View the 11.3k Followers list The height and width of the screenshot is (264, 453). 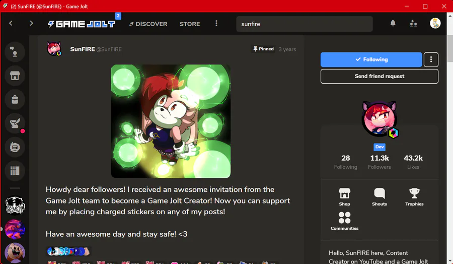[380, 162]
